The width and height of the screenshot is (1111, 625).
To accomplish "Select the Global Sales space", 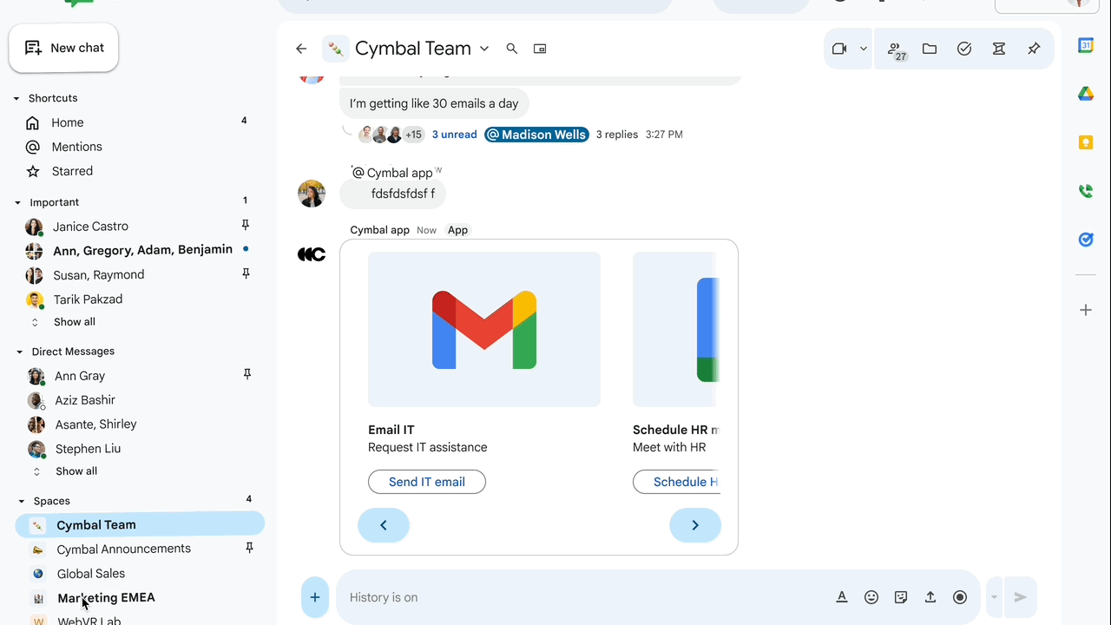I will 90,574.
